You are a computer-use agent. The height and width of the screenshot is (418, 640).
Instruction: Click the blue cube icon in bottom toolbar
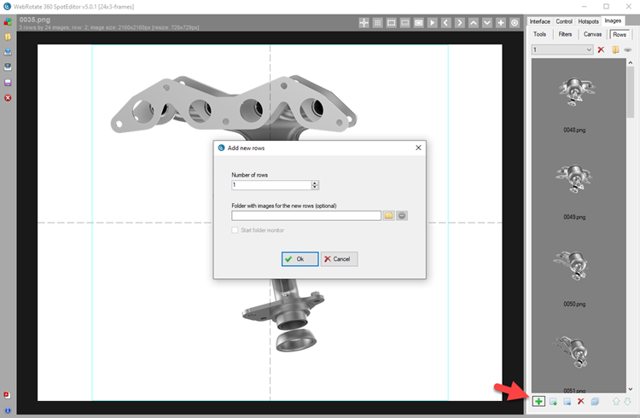point(595,402)
